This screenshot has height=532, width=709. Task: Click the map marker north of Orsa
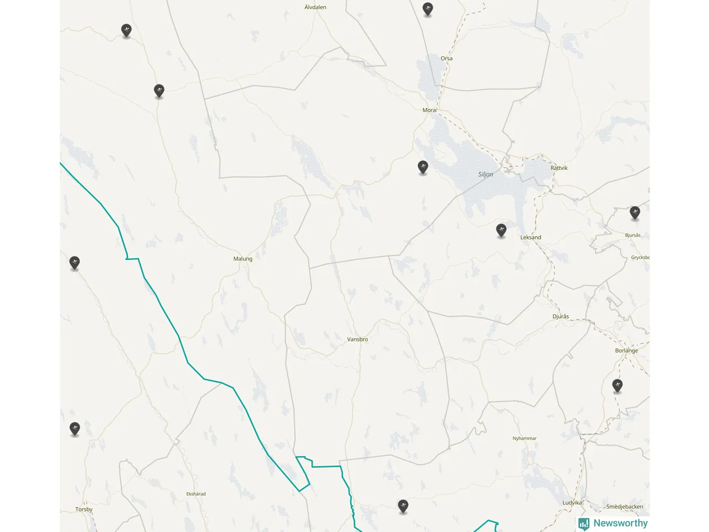tap(428, 9)
